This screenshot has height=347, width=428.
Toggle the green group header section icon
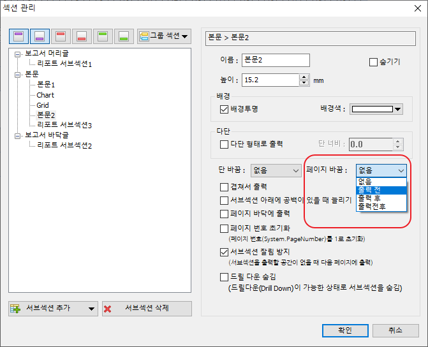(103, 36)
